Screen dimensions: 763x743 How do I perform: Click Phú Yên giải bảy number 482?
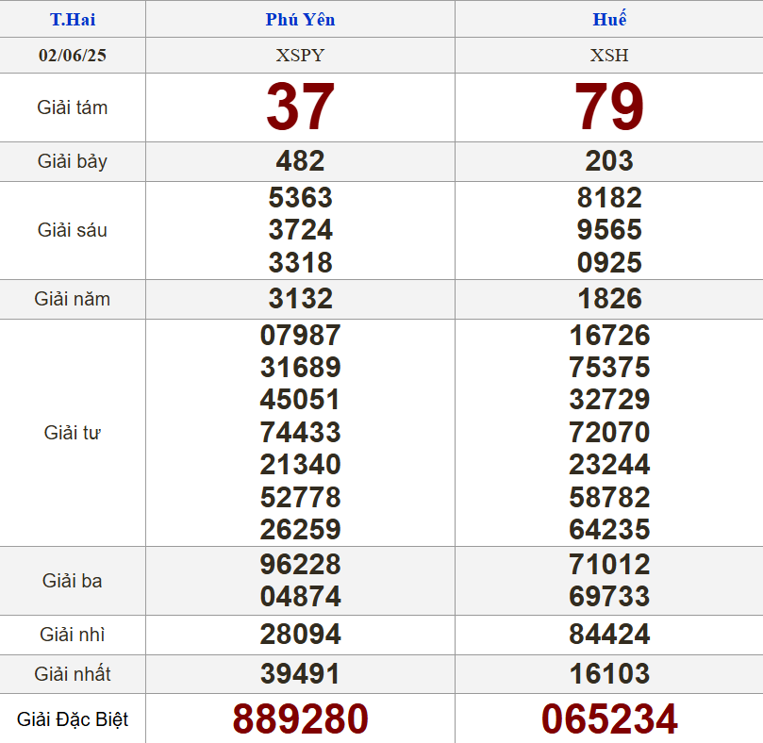point(300,161)
